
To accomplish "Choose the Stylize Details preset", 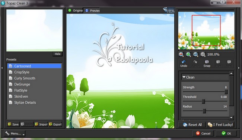I will (34, 102).
